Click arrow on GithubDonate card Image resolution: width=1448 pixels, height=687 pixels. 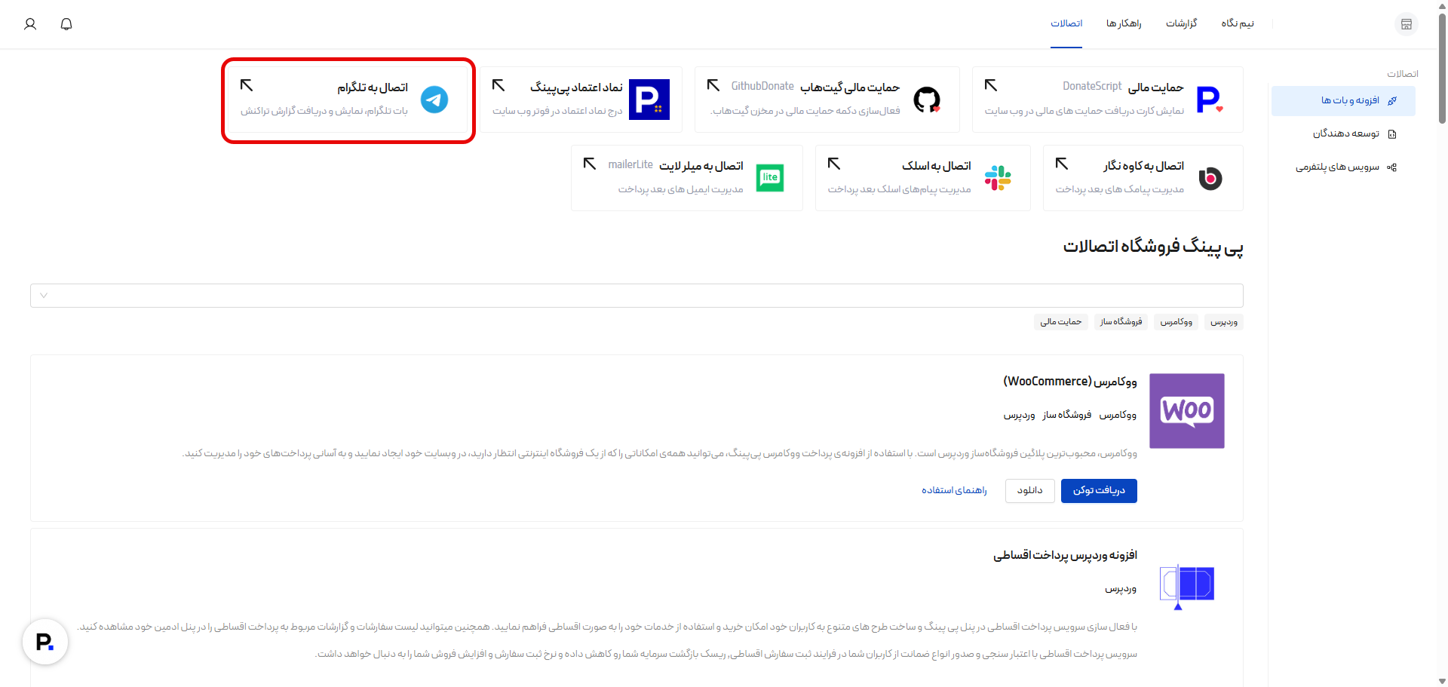click(x=713, y=85)
